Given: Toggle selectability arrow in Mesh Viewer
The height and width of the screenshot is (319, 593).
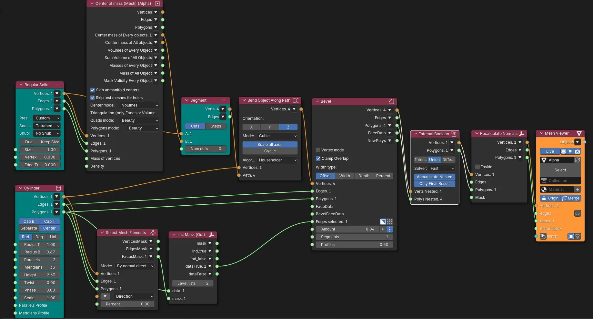Looking at the screenshot, I should 570,151.
